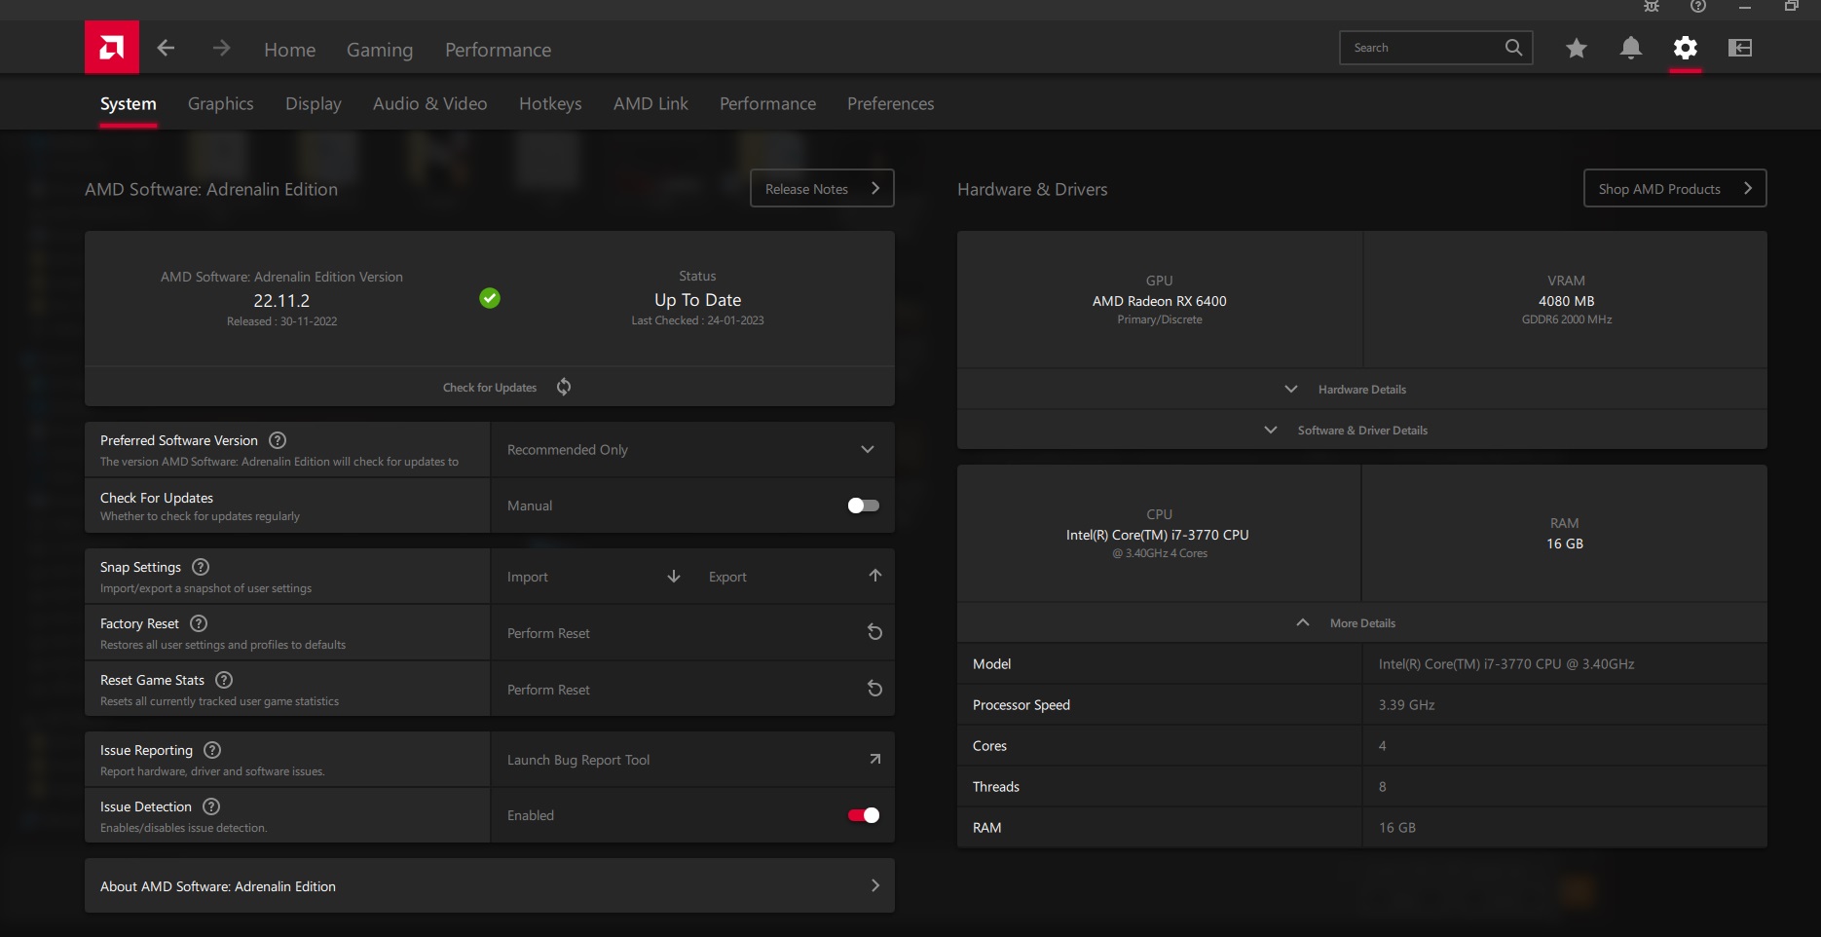Click help icon next to Issue Detection

tap(211, 806)
